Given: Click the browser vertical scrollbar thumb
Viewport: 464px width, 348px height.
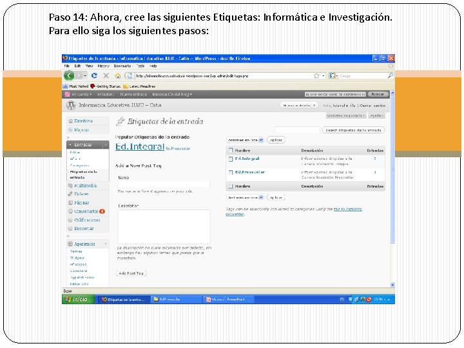Looking at the screenshot, I should click(x=392, y=169).
